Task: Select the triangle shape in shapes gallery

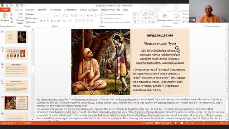Action: point(135,18)
